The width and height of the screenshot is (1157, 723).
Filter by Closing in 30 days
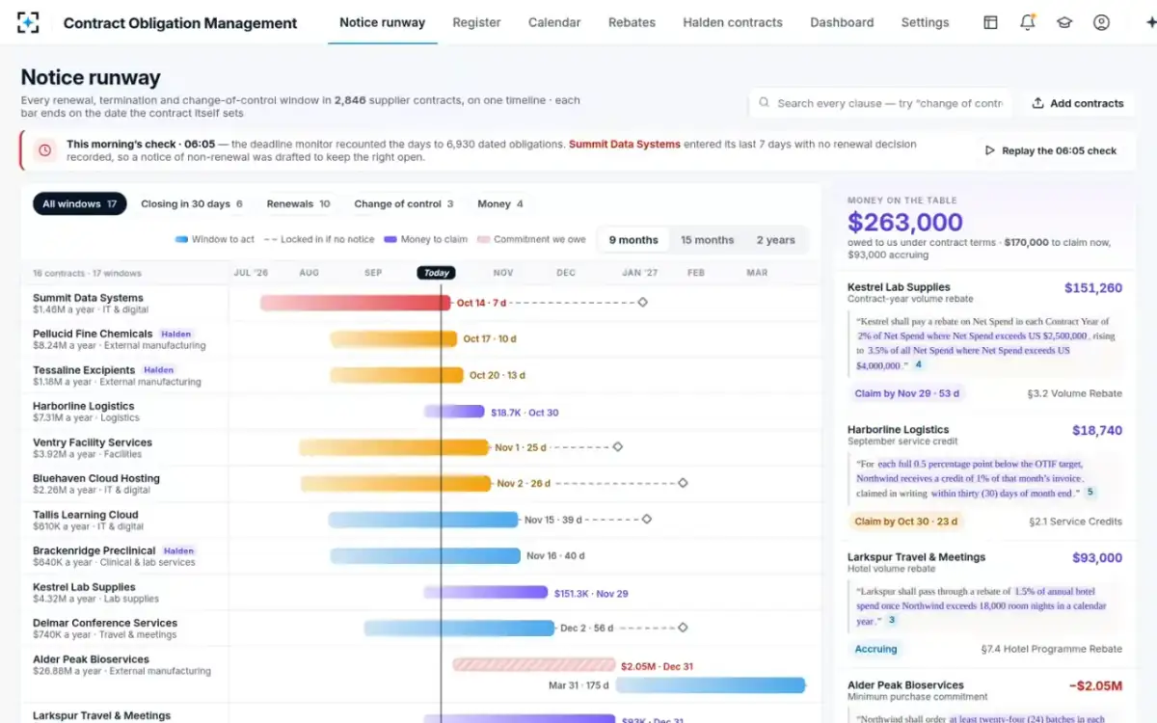pos(192,203)
